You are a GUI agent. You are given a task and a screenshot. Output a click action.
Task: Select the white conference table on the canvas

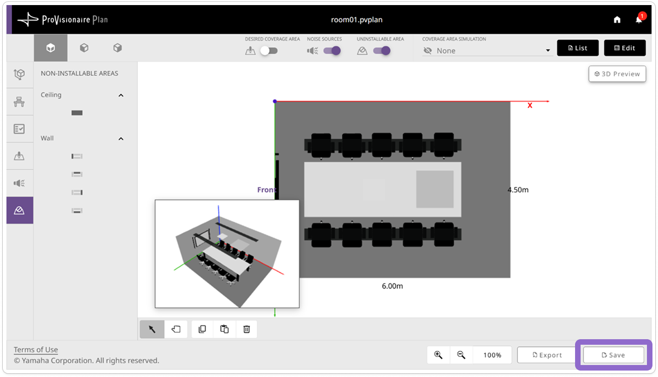click(382, 189)
